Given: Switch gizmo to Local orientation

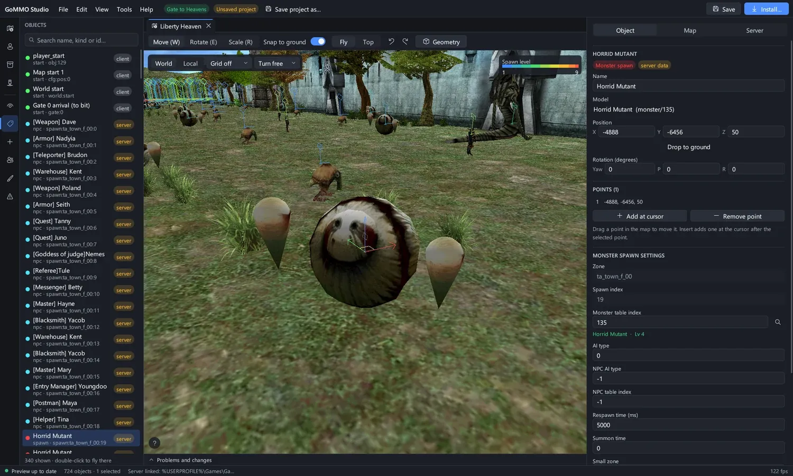Looking at the screenshot, I should point(190,63).
